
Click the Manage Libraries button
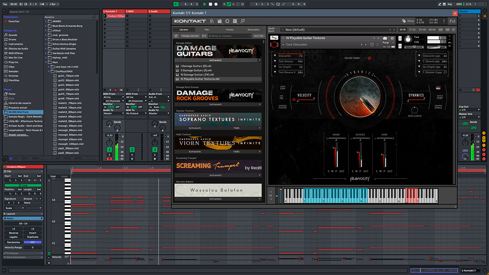tap(190, 36)
